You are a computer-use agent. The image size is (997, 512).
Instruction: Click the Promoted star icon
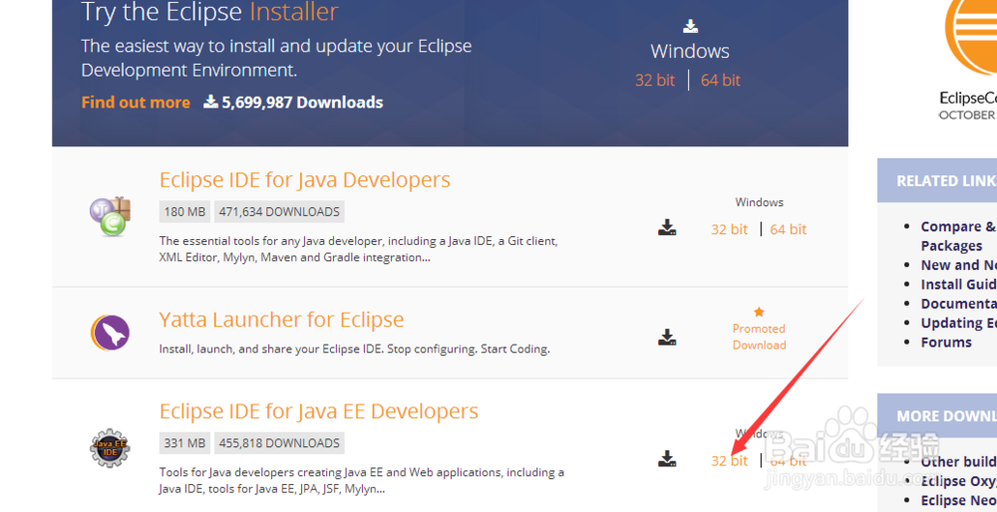pos(759,312)
